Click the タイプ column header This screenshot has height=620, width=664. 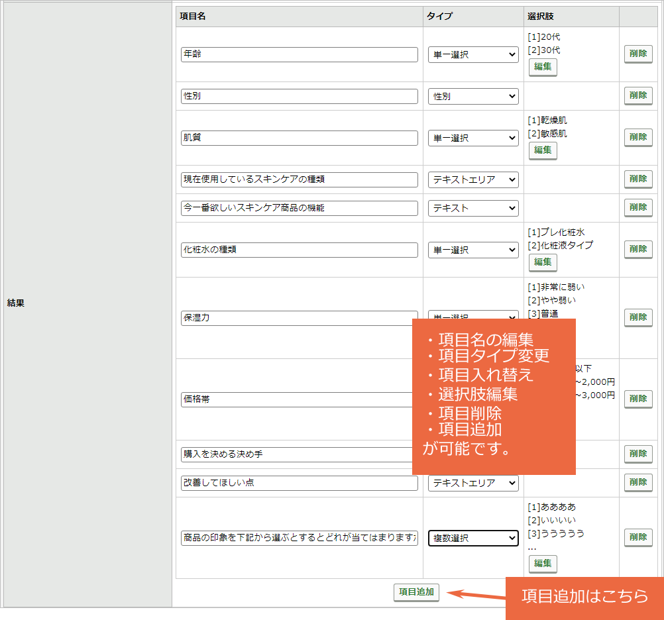pyautogui.click(x=439, y=17)
